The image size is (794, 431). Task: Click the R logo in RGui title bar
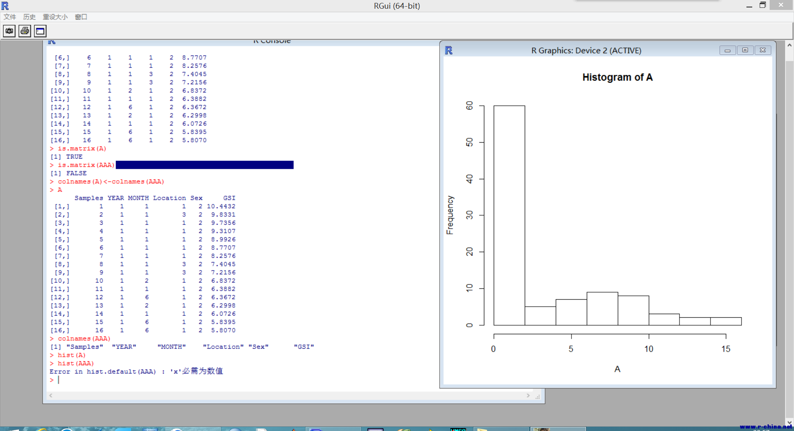click(x=5, y=6)
